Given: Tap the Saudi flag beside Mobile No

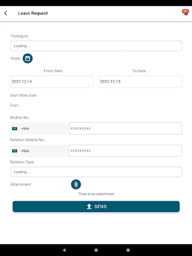Looking at the screenshot, I should [15, 129].
